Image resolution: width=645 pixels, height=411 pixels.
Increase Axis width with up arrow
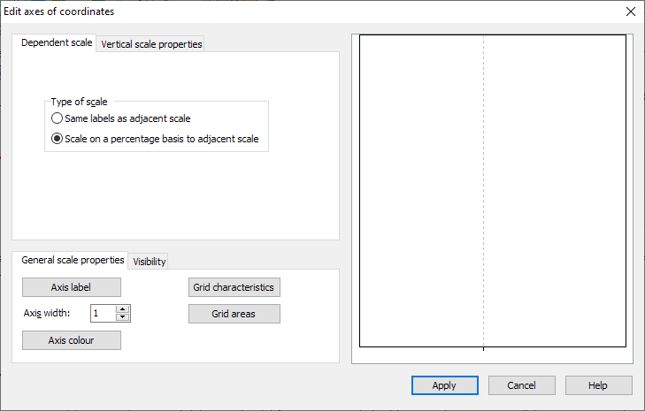123,308
